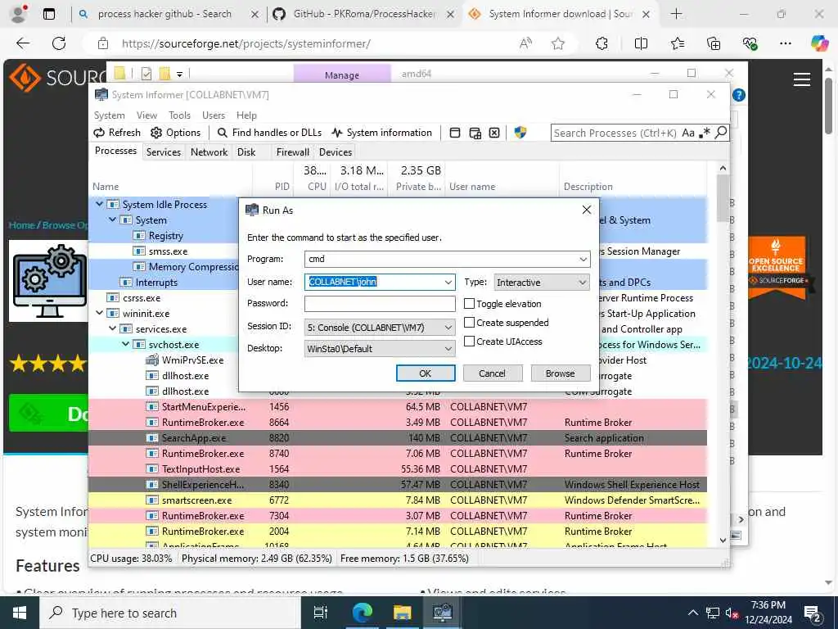Viewport: 838px width, 629px height.
Task: Switch to GitHub PKRoma/ProcessHacker browser tab
Action: click(x=363, y=15)
